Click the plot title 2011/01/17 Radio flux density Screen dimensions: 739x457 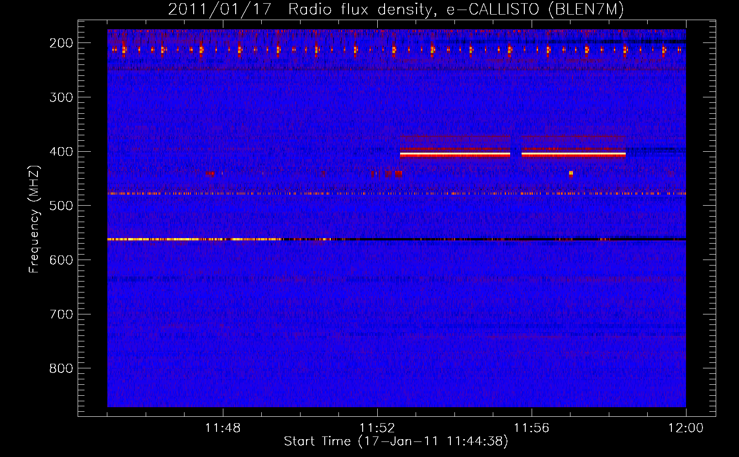396,9
